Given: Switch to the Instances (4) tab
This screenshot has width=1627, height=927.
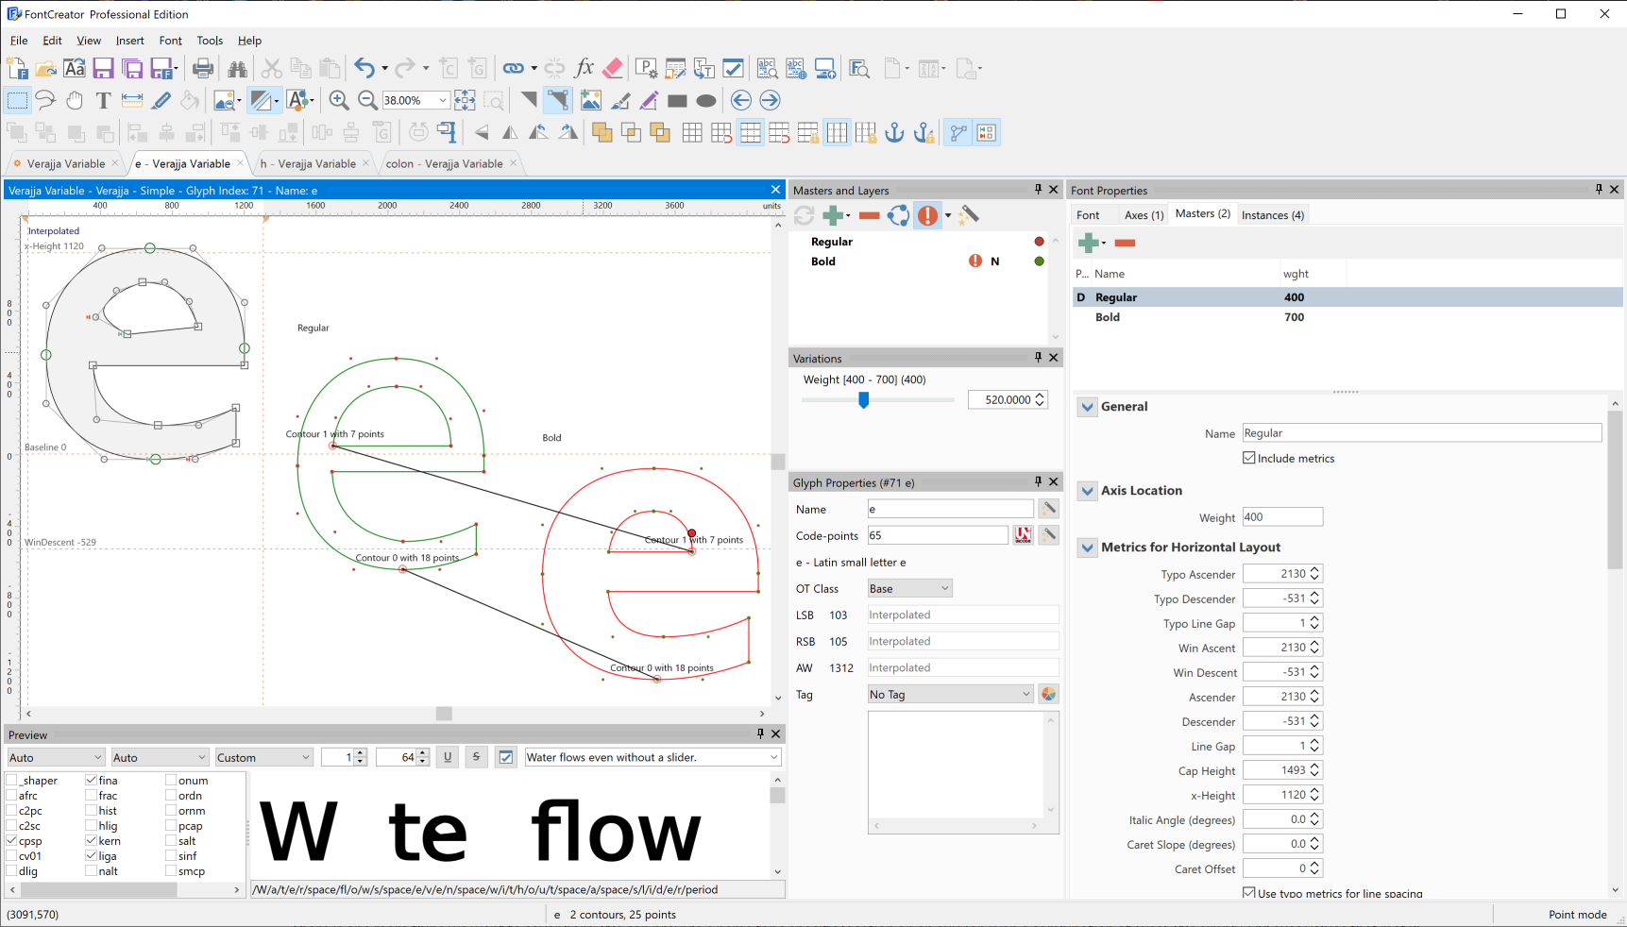Looking at the screenshot, I should 1272,215.
